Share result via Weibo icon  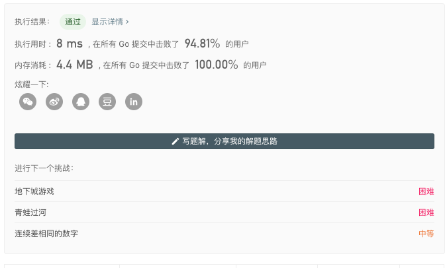click(x=54, y=102)
